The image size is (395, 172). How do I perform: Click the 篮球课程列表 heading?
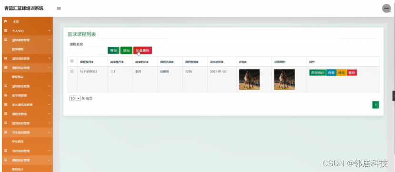tap(82, 34)
